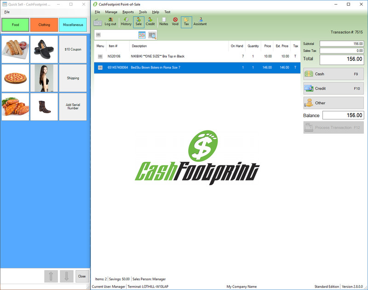Screen dimensions: 368x290
Task: Click the Shipping quick sell button
Action: tap(73, 78)
